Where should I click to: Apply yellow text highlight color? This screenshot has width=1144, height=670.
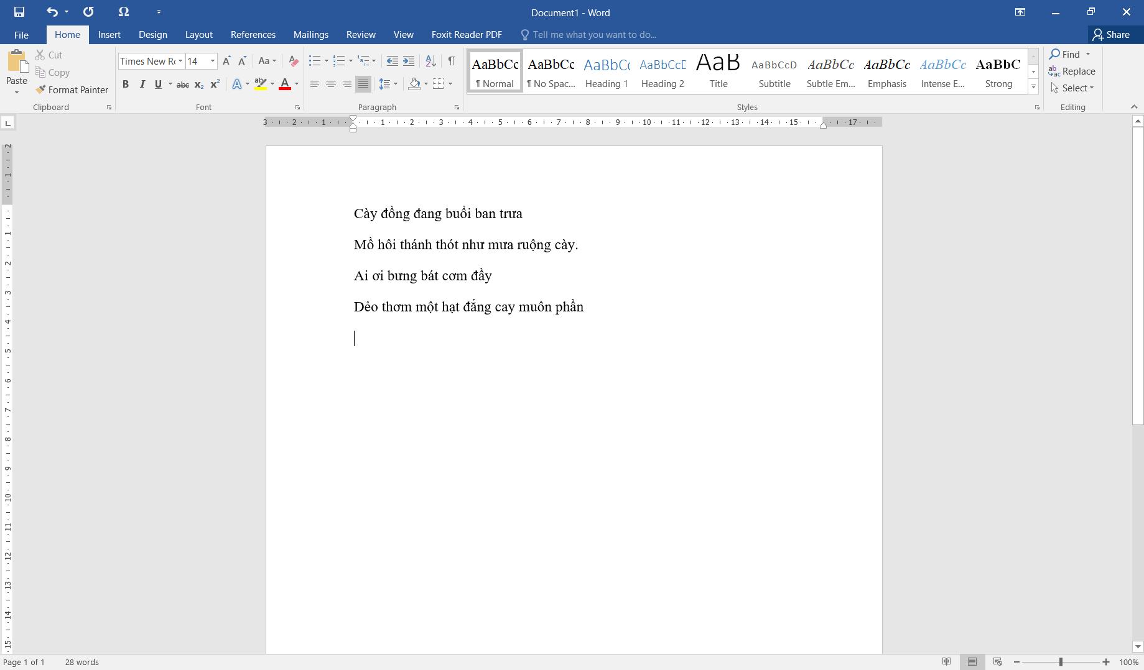pyautogui.click(x=261, y=85)
